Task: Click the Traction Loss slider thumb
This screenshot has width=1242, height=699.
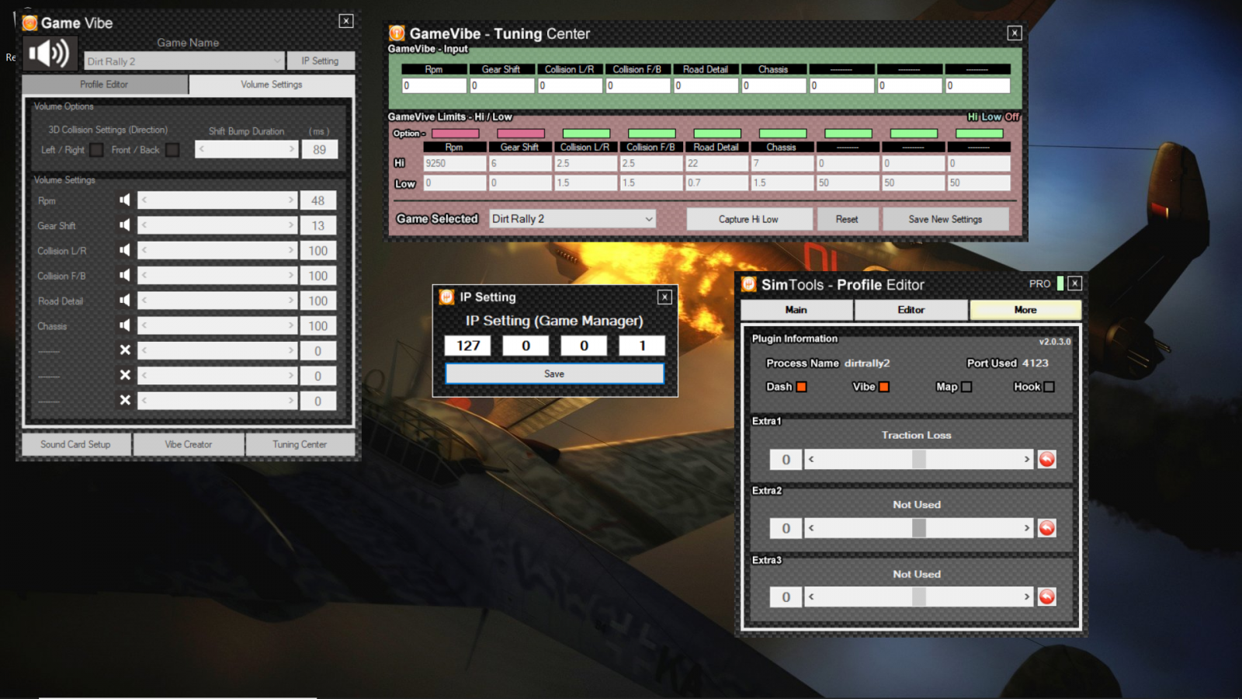Action: pos(919,460)
